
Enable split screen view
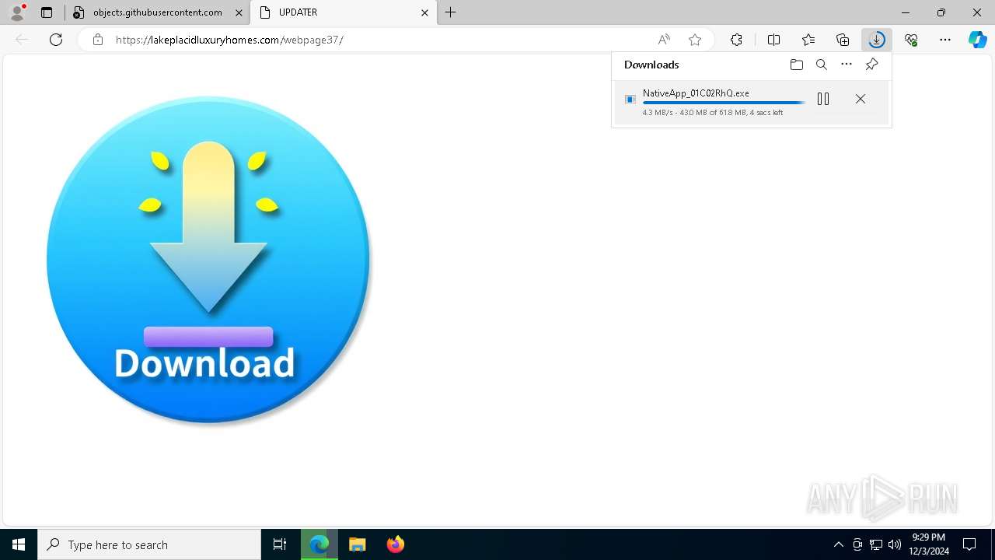pos(773,40)
